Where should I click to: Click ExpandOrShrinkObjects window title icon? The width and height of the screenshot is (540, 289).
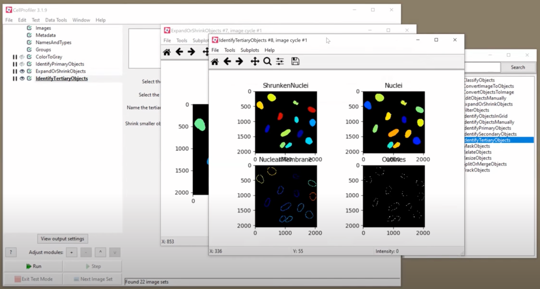[167, 30]
